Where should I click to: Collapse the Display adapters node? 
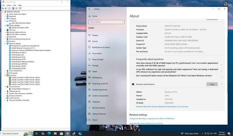click(x=5, y=25)
